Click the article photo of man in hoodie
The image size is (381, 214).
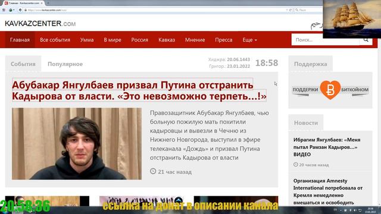tap(77, 144)
